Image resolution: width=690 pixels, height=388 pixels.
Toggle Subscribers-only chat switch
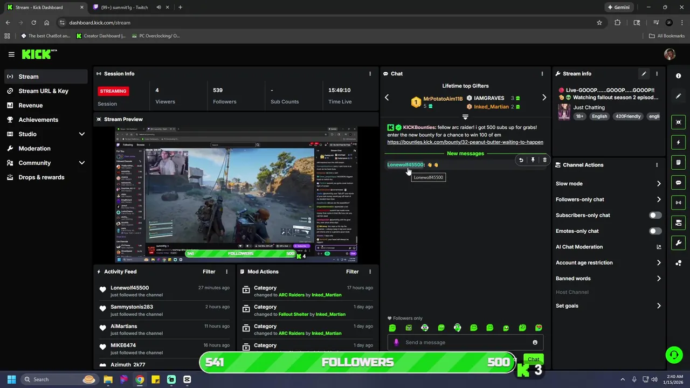pyautogui.click(x=655, y=215)
